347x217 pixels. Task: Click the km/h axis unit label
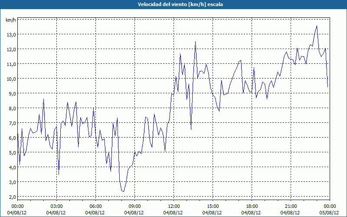pyautogui.click(x=11, y=20)
